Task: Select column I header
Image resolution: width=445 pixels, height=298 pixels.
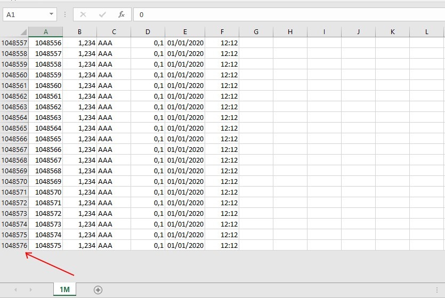Action: pyautogui.click(x=324, y=32)
